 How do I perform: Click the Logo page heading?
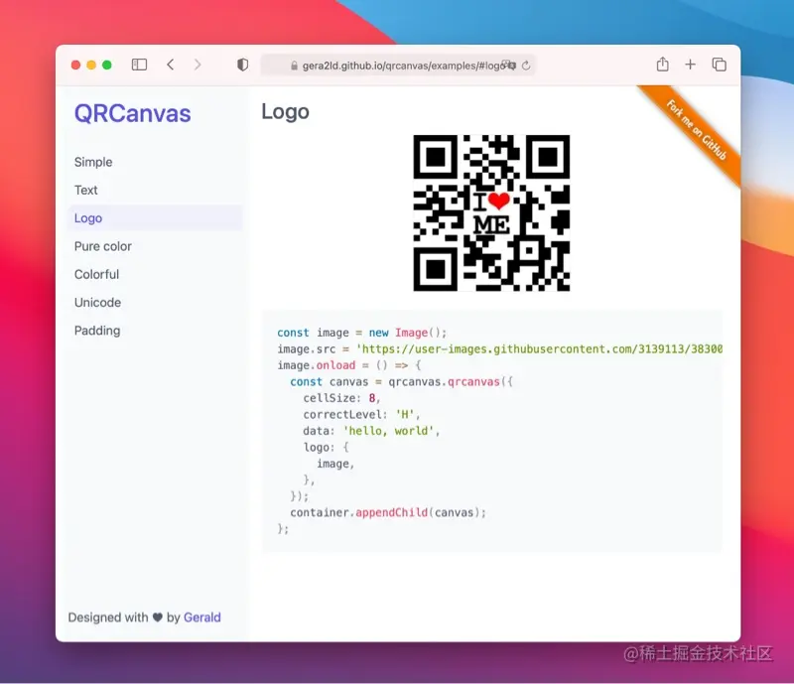tap(285, 111)
